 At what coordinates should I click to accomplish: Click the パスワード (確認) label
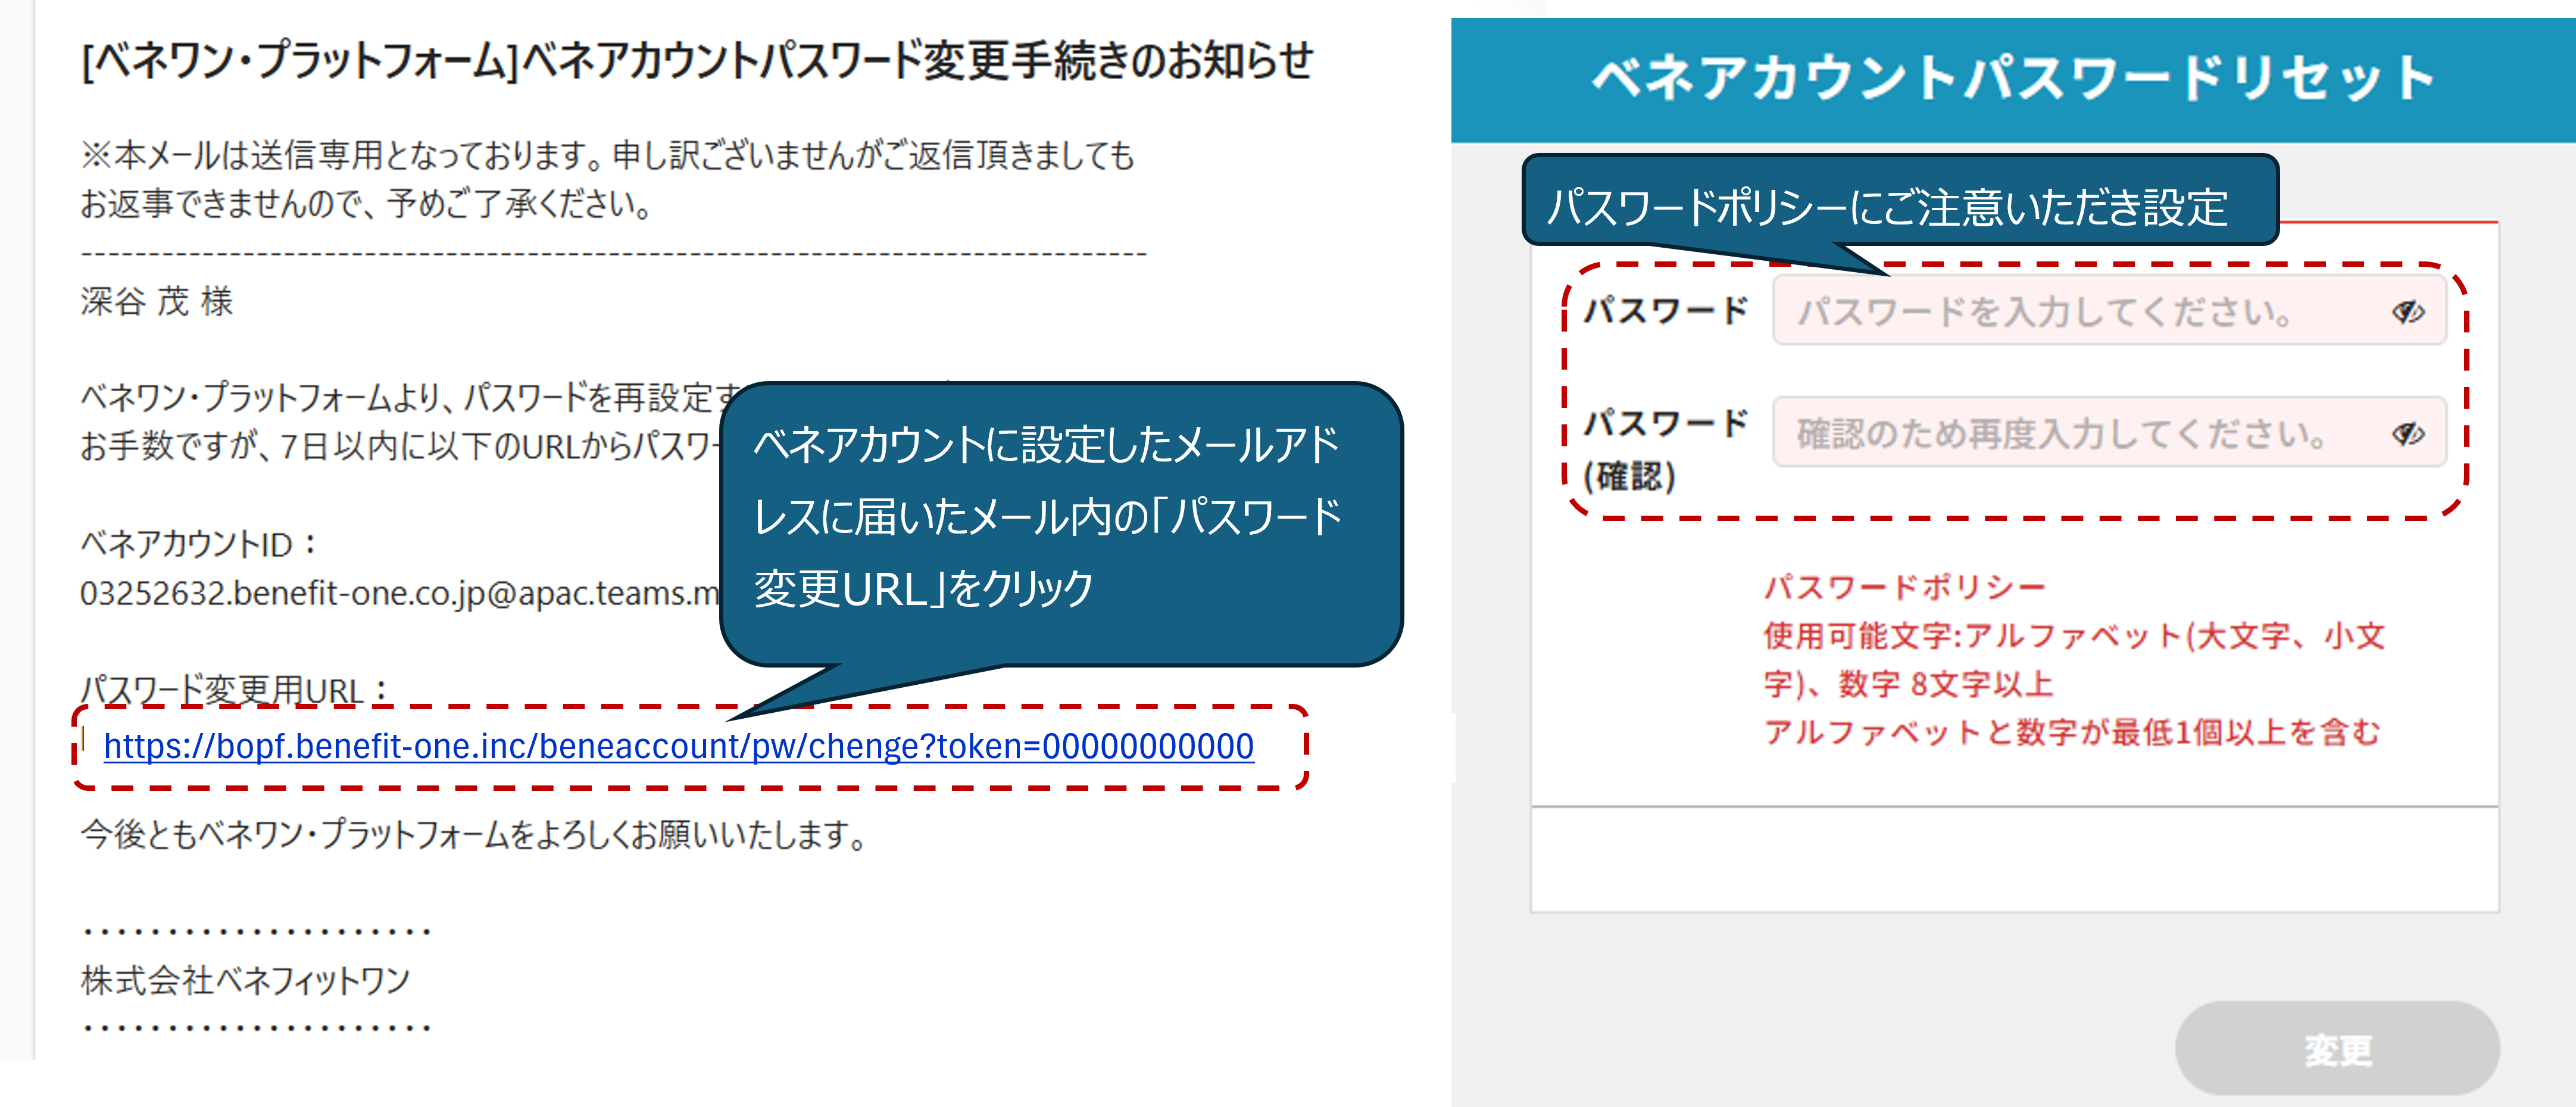(x=1666, y=449)
